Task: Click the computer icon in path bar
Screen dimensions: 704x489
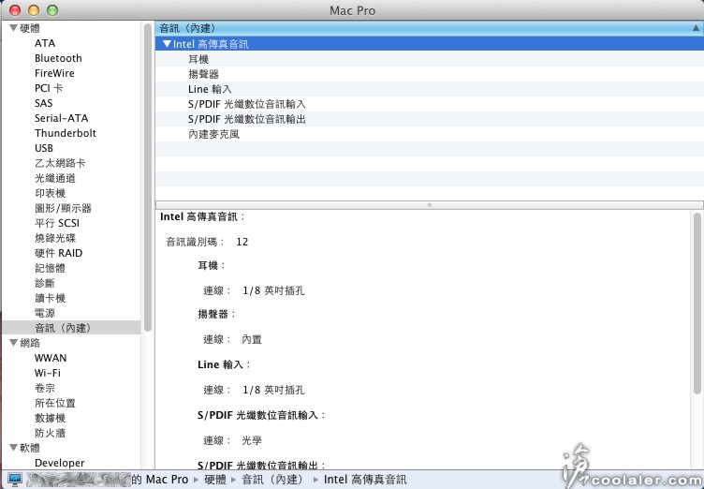Action: click(14, 479)
